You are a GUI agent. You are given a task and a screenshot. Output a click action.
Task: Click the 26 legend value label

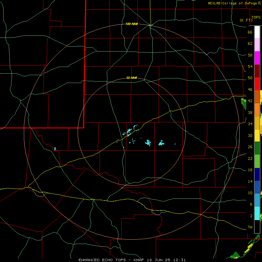click(250, 147)
